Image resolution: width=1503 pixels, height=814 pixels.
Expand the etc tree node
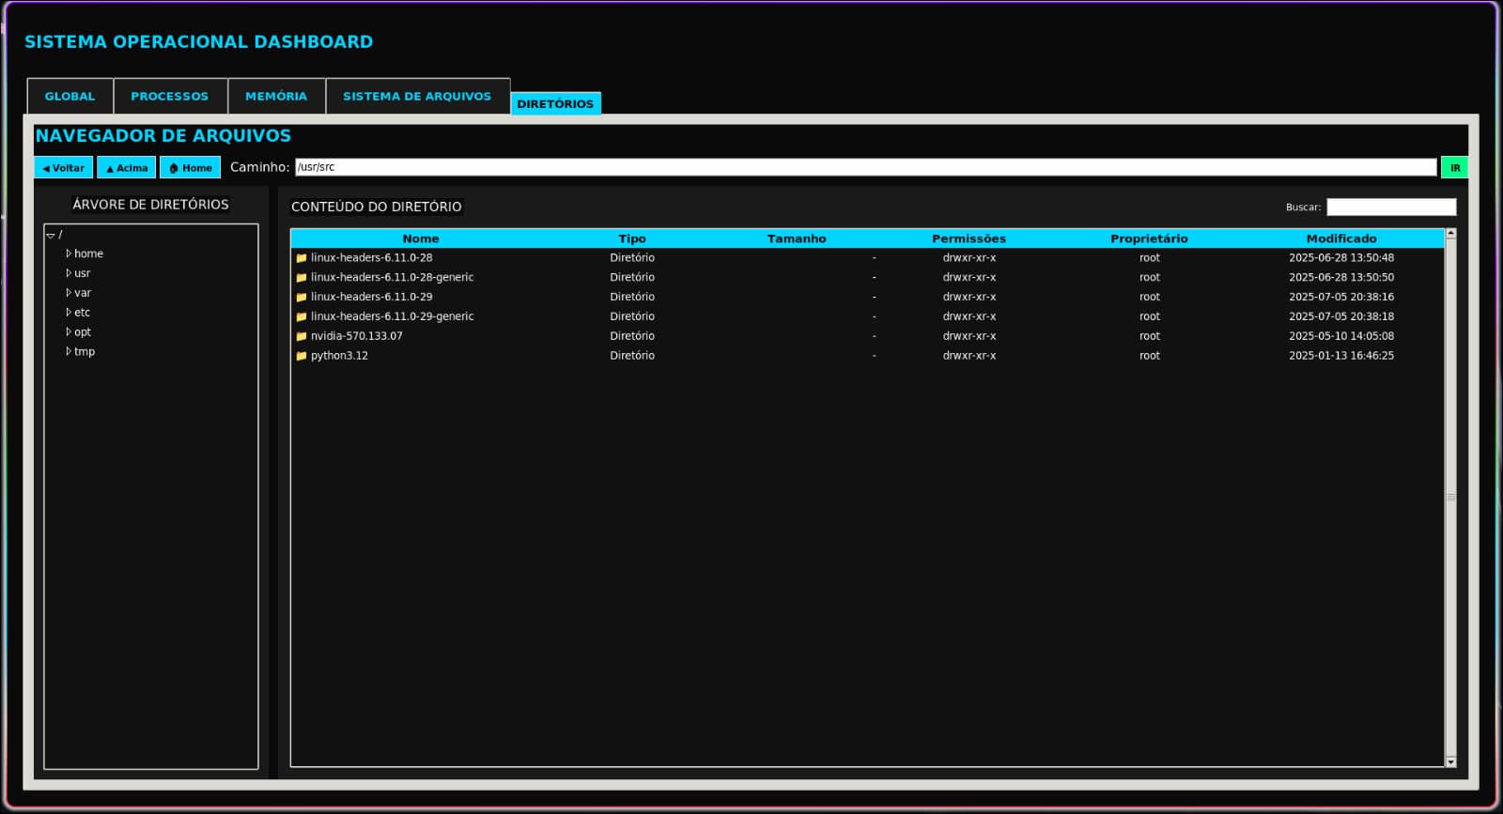pyautogui.click(x=69, y=313)
